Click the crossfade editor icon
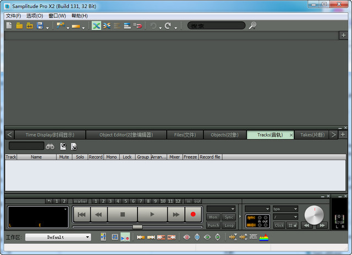The width and height of the screenshot is (352, 255). coord(107,26)
